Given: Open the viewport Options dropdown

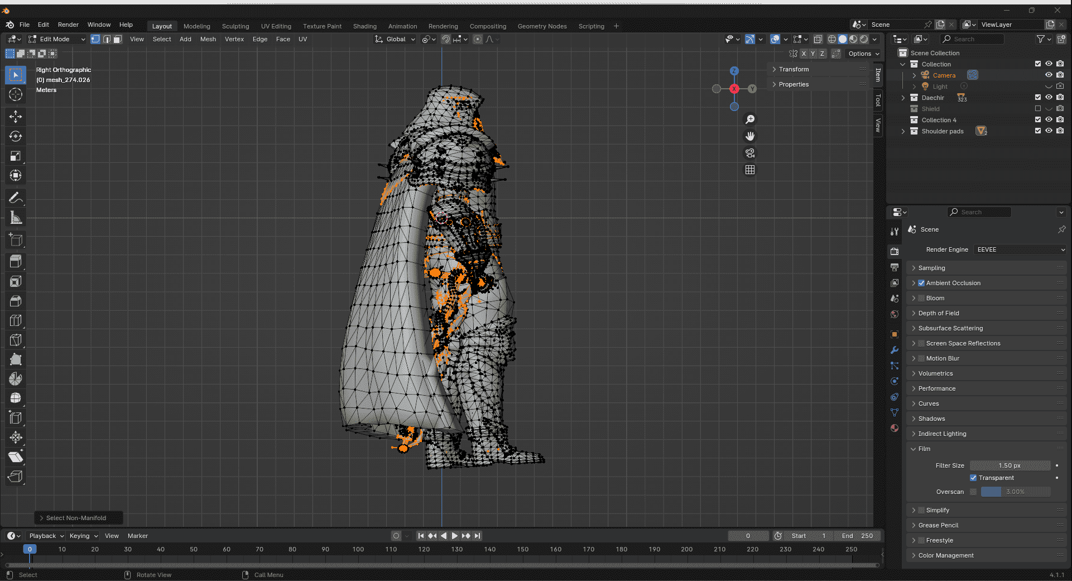Looking at the screenshot, I should [x=863, y=54].
